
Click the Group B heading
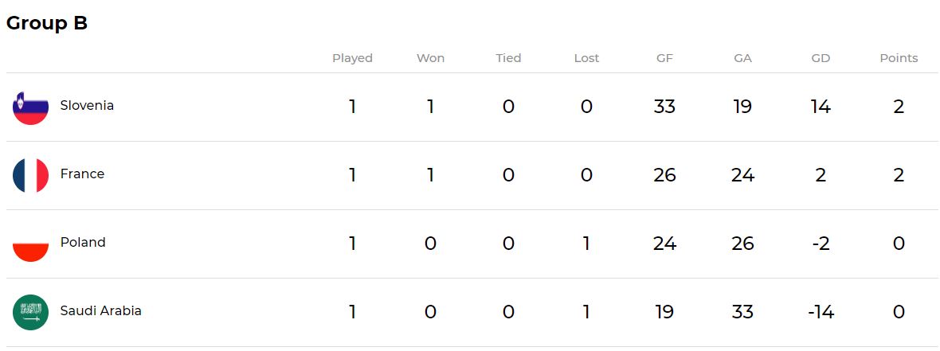click(x=46, y=23)
